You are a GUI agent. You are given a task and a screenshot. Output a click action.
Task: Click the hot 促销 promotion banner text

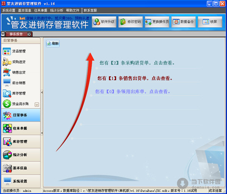(55, 18)
